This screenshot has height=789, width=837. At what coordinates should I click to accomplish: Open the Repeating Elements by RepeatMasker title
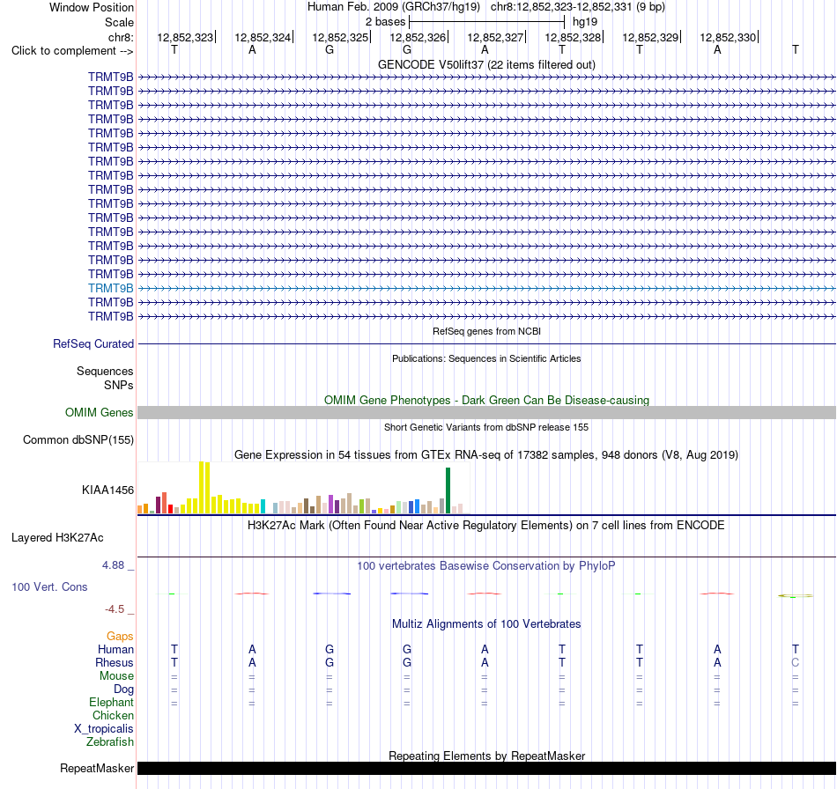(x=486, y=756)
